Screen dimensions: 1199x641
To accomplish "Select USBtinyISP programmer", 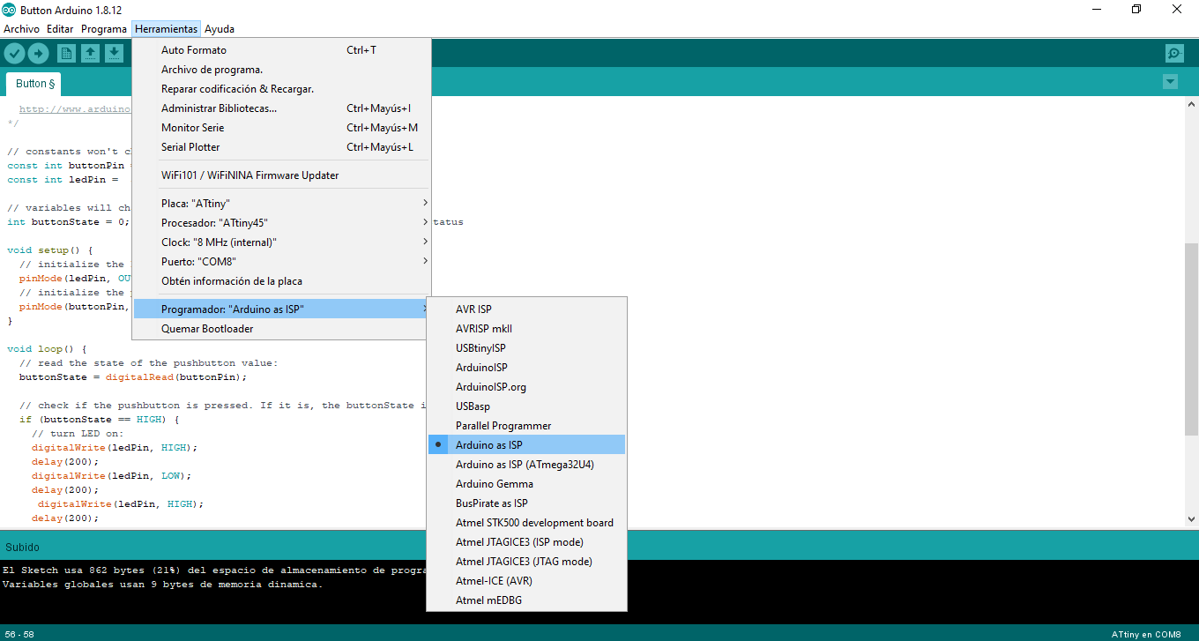I will pos(526,348).
